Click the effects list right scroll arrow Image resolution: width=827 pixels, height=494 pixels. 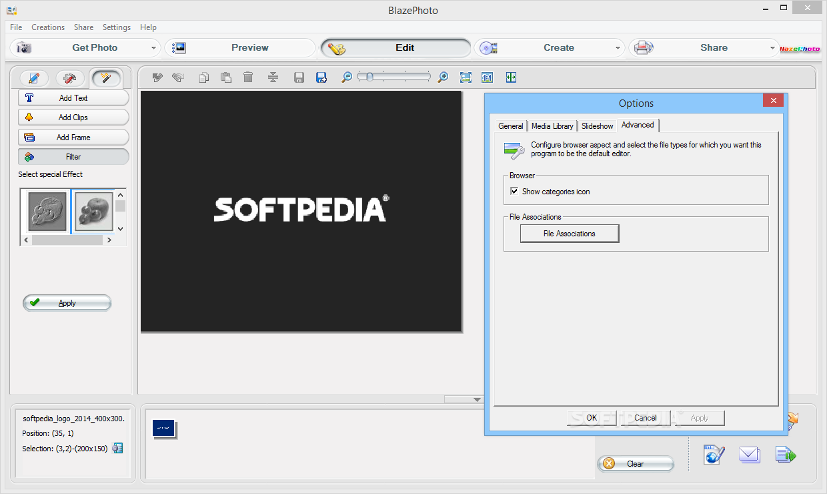tap(109, 240)
